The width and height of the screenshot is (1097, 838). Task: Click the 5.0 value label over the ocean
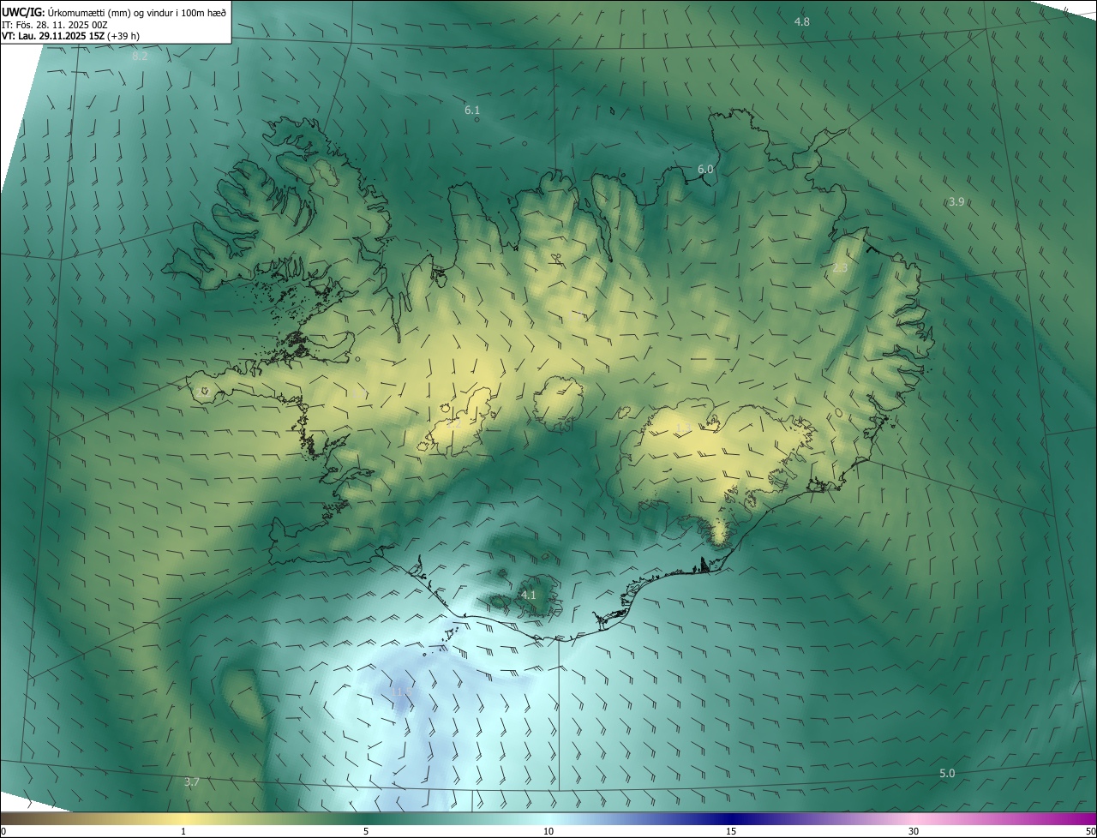(947, 774)
